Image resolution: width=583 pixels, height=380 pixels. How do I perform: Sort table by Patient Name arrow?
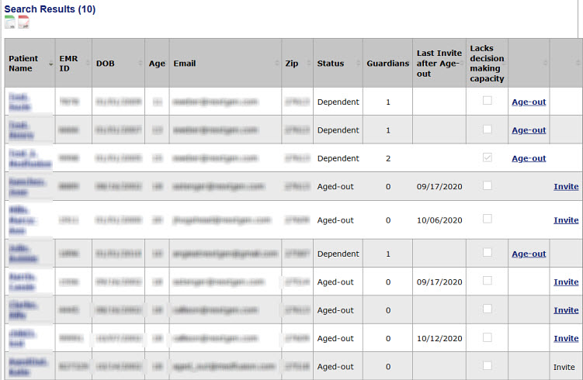[x=50, y=64]
